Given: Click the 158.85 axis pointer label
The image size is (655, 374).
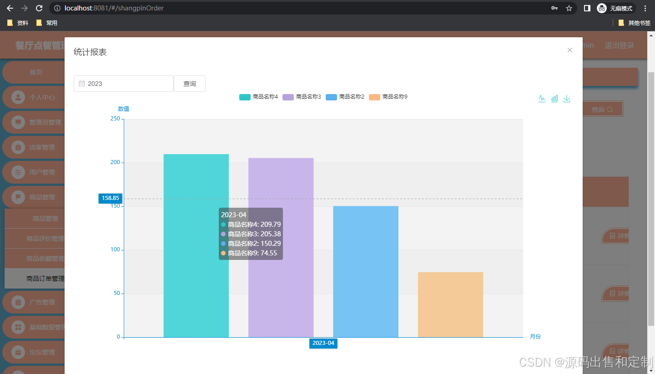Looking at the screenshot, I should (111, 198).
